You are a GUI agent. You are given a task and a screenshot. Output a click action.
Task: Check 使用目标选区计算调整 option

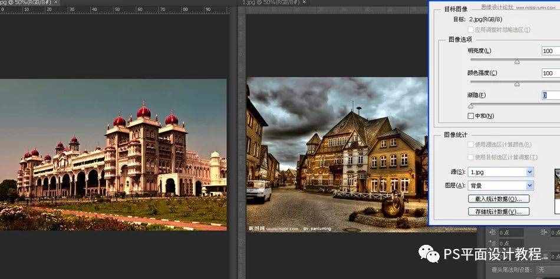471,157
